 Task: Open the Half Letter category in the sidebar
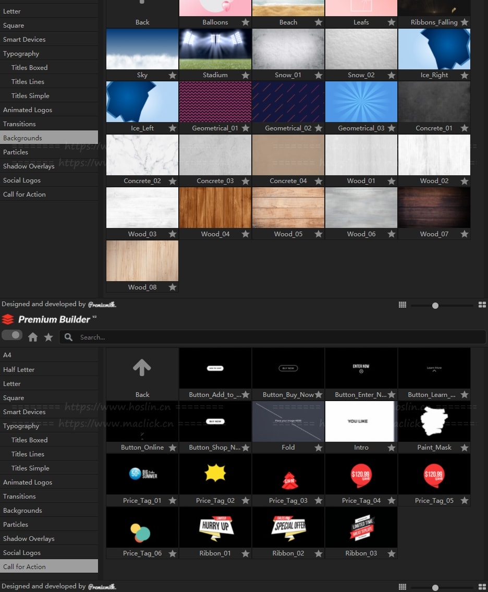coord(19,369)
